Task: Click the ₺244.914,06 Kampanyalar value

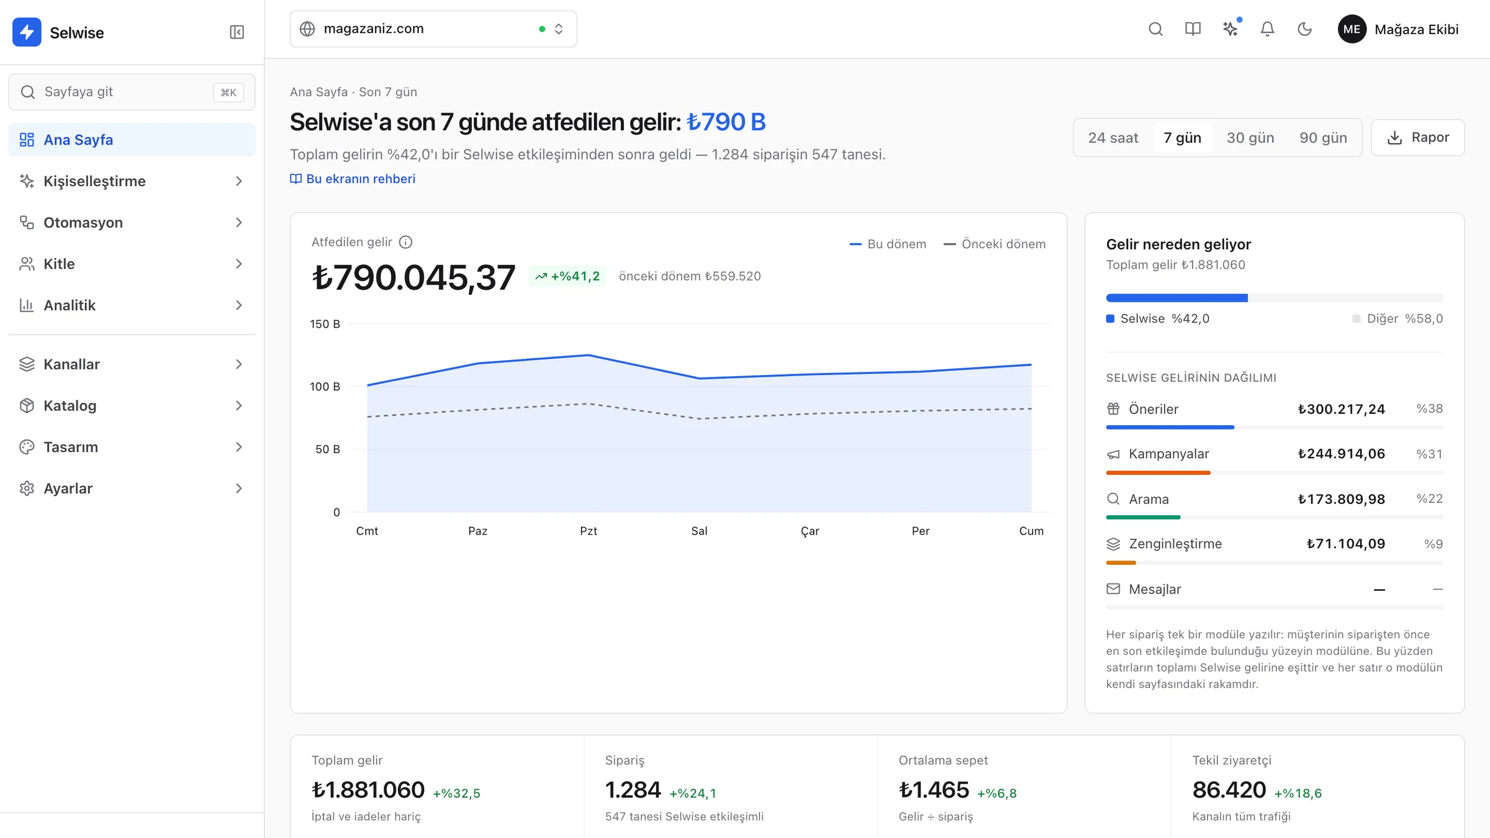Action: pos(1342,454)
